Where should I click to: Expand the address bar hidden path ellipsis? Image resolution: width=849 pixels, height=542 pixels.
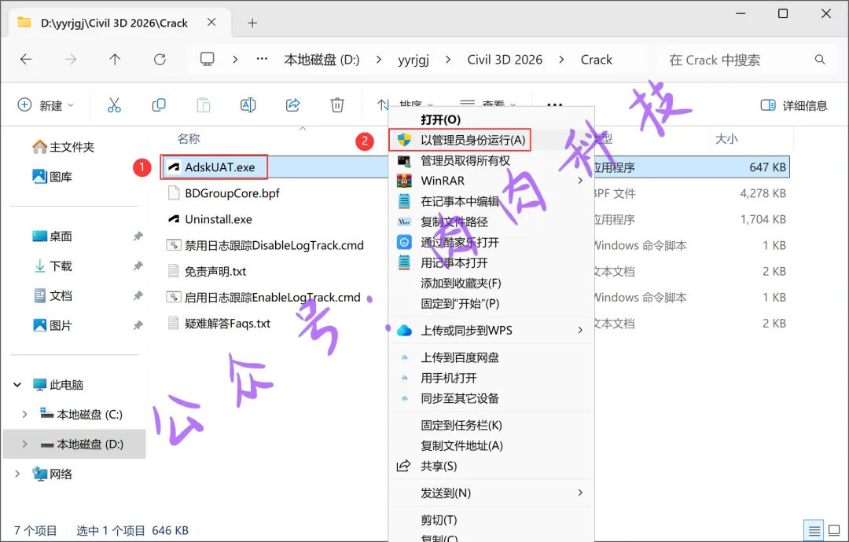[262, 60]
